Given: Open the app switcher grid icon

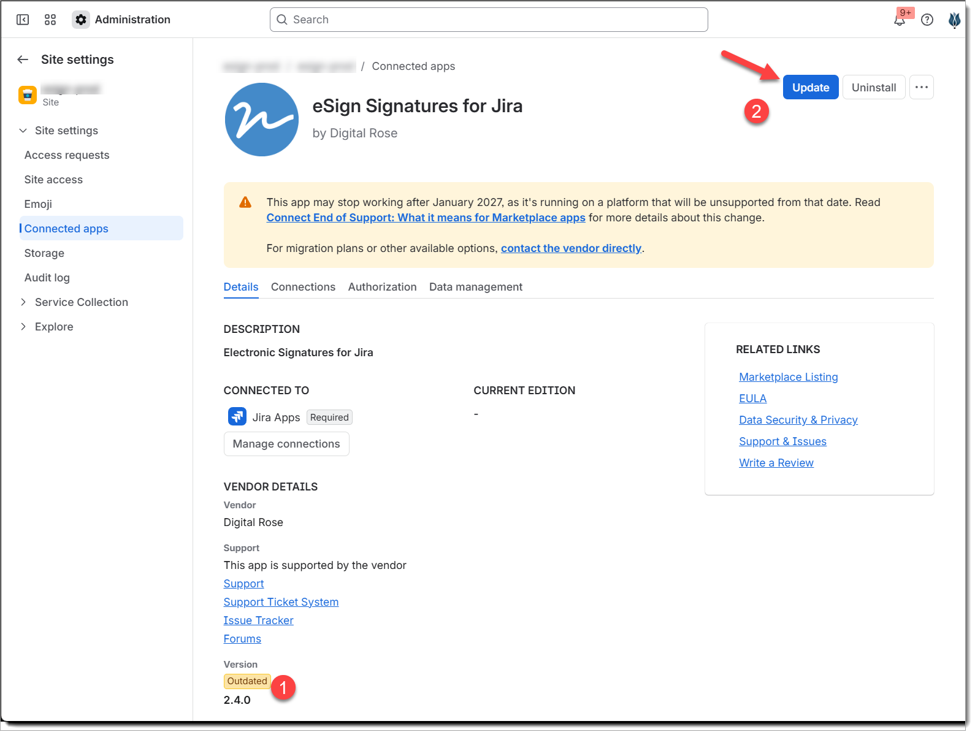Looking at the screenshot, I should point(50,20).
